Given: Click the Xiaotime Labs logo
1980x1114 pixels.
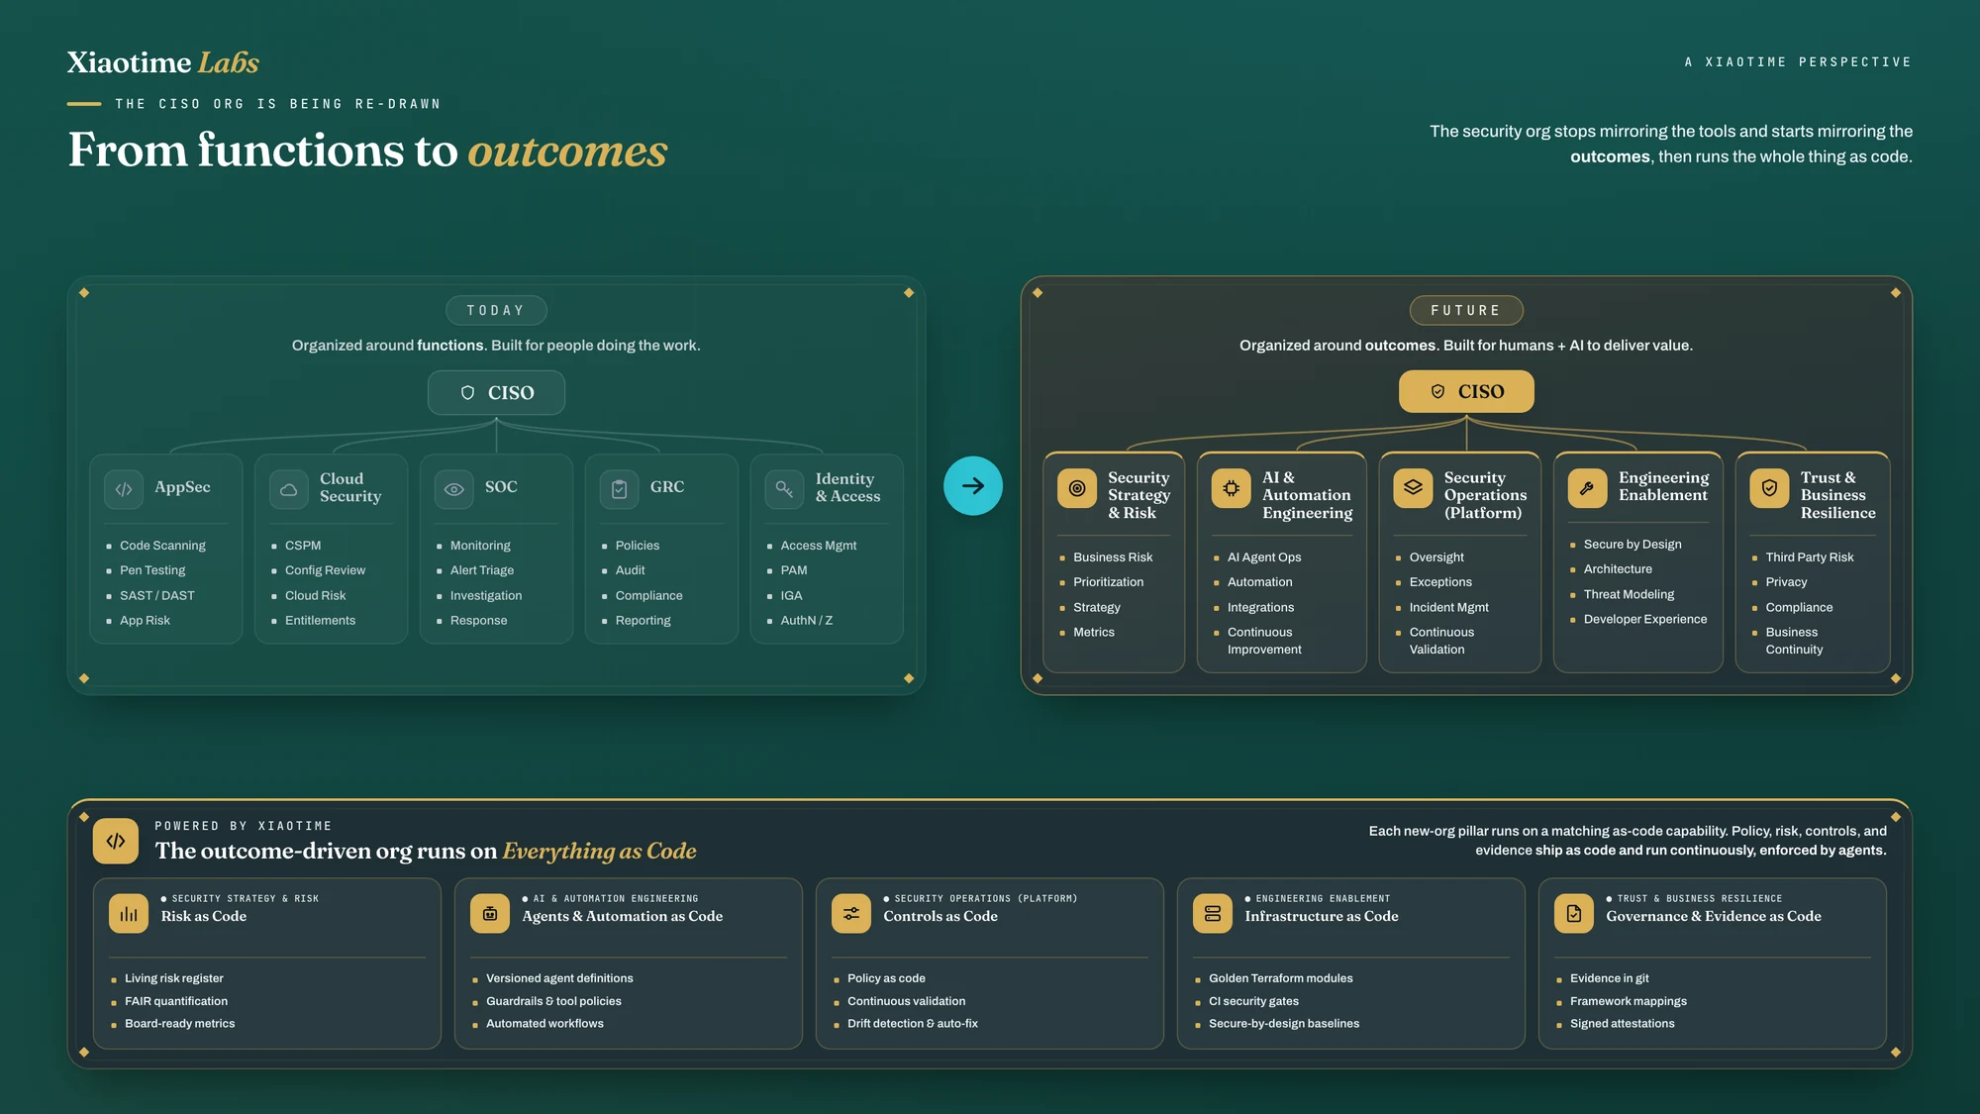Looking at the screenshot, I should (163, 62).
